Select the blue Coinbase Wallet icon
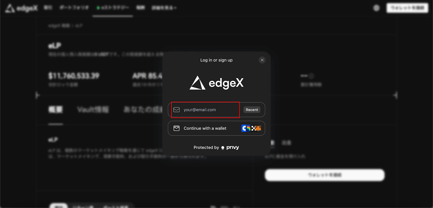The height and width of the screenshot is (208, 433). click(x=244, y=128)
